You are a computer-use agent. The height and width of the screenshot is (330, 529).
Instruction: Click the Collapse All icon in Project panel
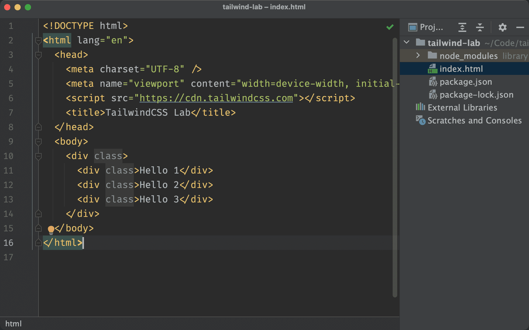pyautogui.click(x=480, y=27)
